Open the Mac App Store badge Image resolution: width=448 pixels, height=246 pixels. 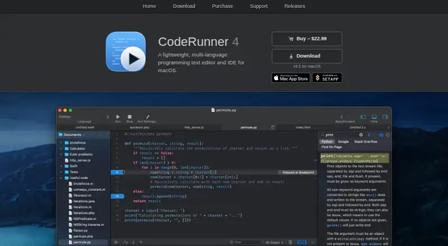(291, 78)
